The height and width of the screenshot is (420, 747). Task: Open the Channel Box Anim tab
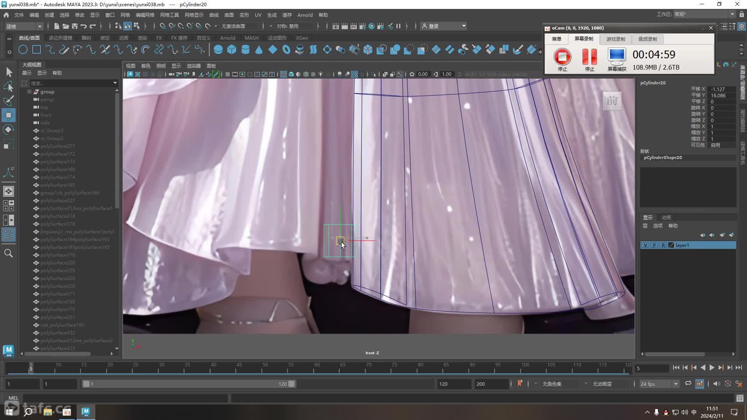(666, 217)
